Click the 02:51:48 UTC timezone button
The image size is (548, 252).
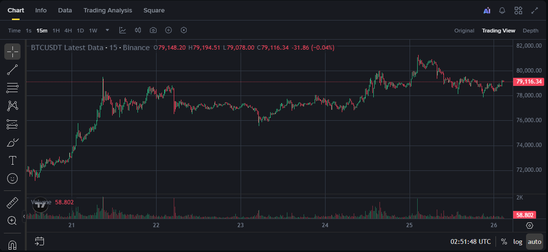pos(470,241)
